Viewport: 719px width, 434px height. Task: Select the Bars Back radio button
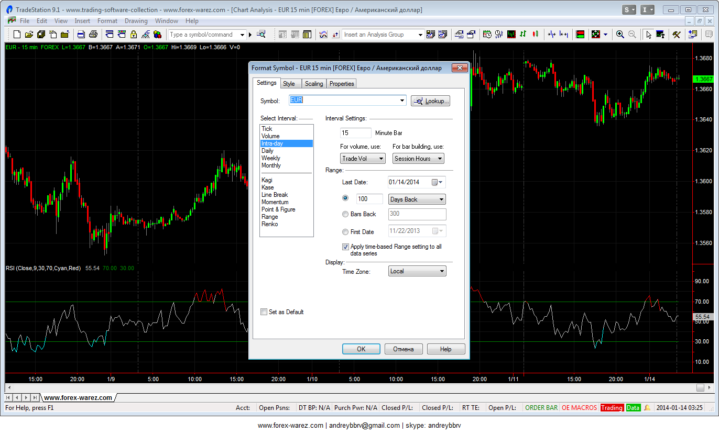coord(345,214)
